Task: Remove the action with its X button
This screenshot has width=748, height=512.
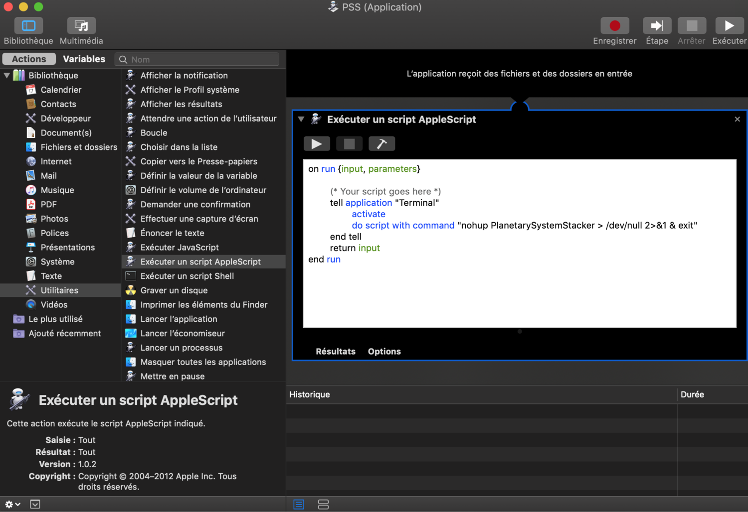Action: 737,119
